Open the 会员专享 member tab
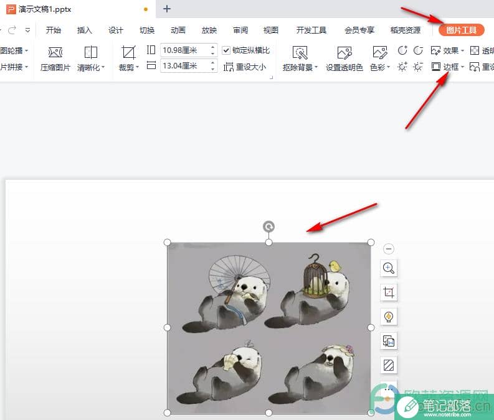Viewport: 494px width, 420px height. (359, 30)
